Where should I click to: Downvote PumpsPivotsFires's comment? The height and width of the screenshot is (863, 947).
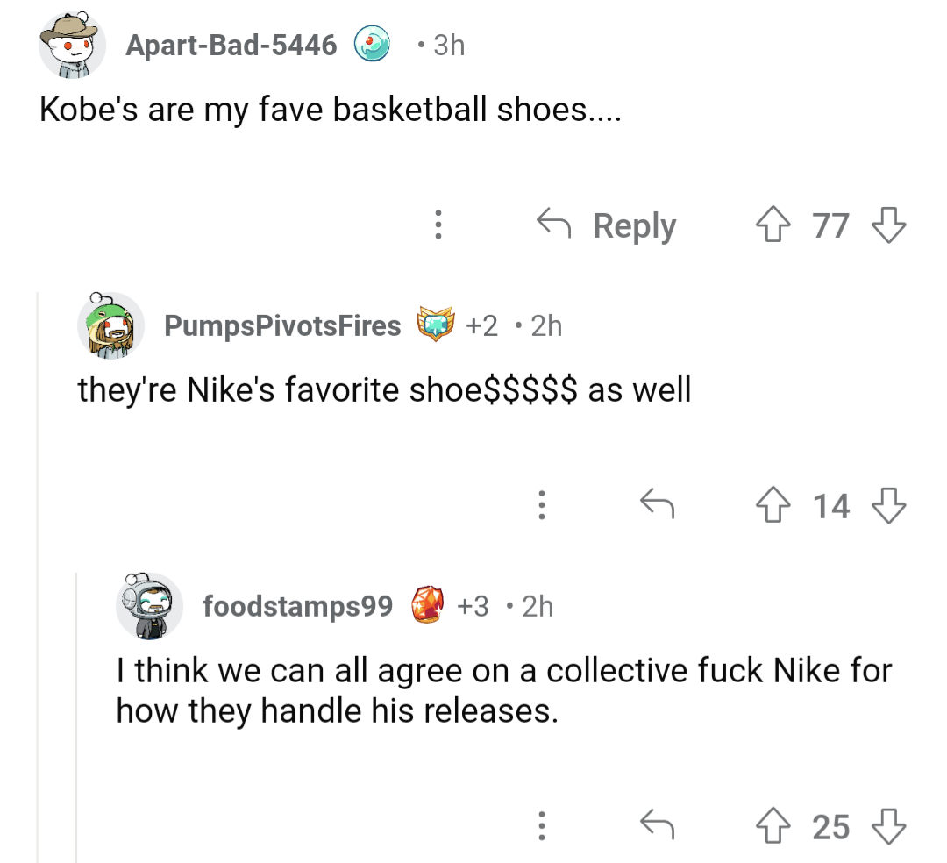(x=890, y=504)
